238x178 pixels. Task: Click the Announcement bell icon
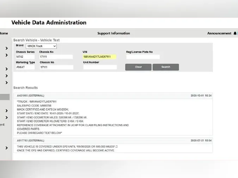(235, 33)
